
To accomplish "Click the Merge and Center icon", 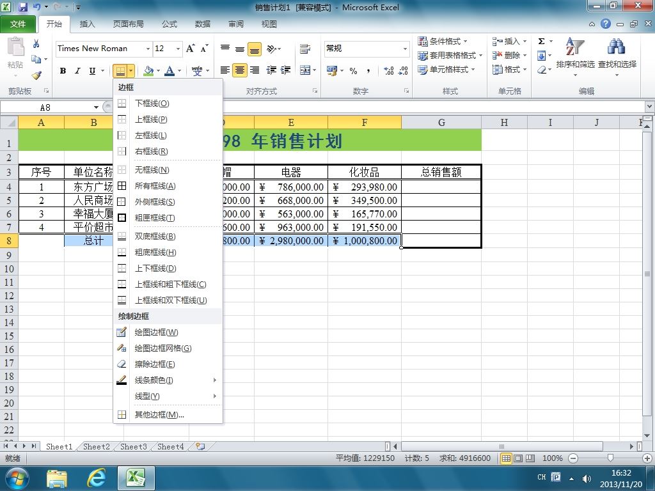I will [305, 70].
